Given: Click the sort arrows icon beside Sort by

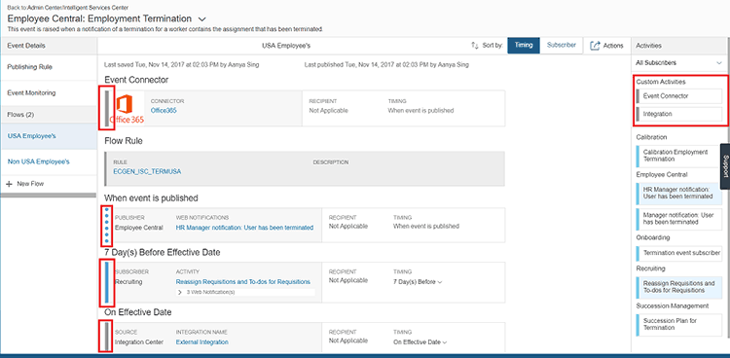Looking at the screenshot, I should point(475,45).
